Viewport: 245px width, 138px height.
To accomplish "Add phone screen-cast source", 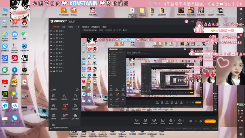I will (154, 121).
